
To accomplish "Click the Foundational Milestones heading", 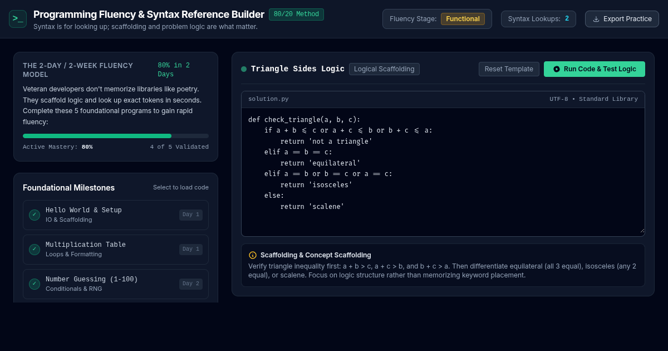I will [68, 188].
